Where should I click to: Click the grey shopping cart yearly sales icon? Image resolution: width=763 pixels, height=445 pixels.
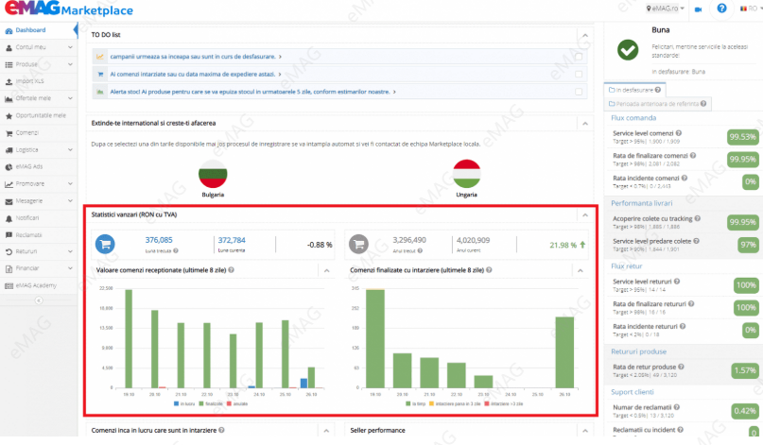pyautogui.click(x=359, y=243)
